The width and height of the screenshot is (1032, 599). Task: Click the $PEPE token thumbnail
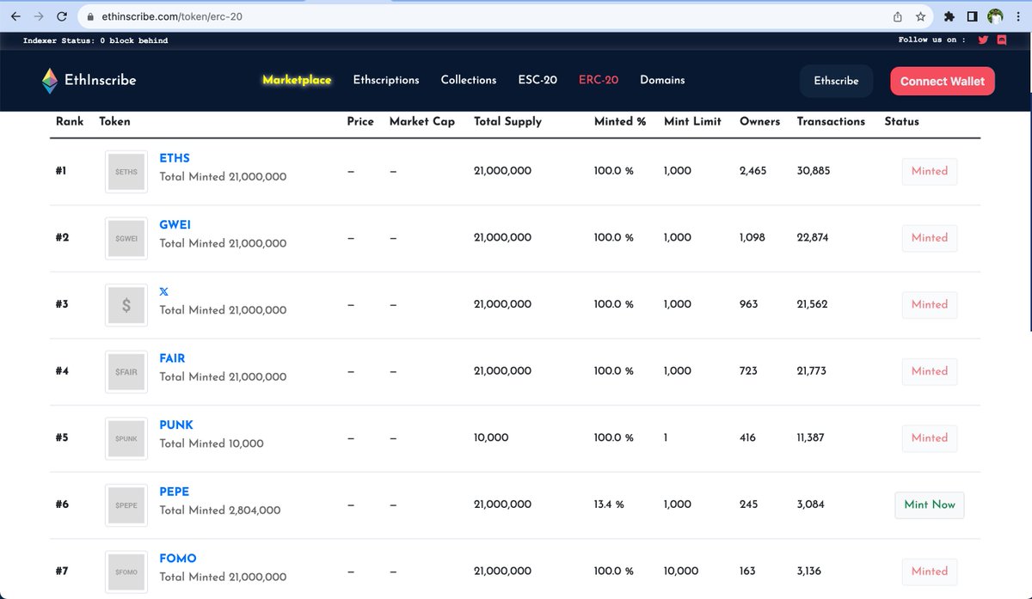[126, 505]
